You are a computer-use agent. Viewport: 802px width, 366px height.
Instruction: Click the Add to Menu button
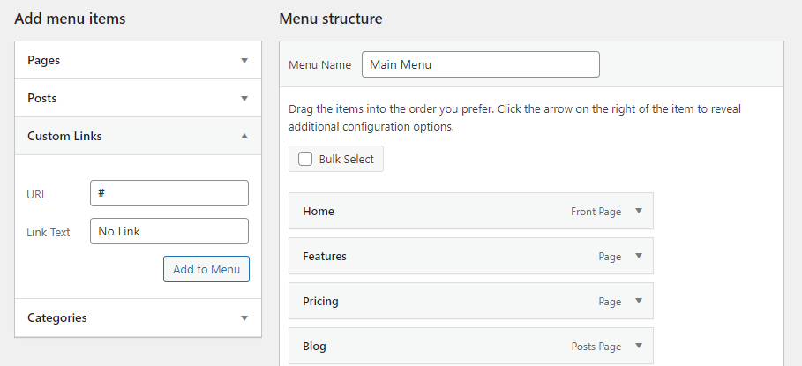pos(206,269)
